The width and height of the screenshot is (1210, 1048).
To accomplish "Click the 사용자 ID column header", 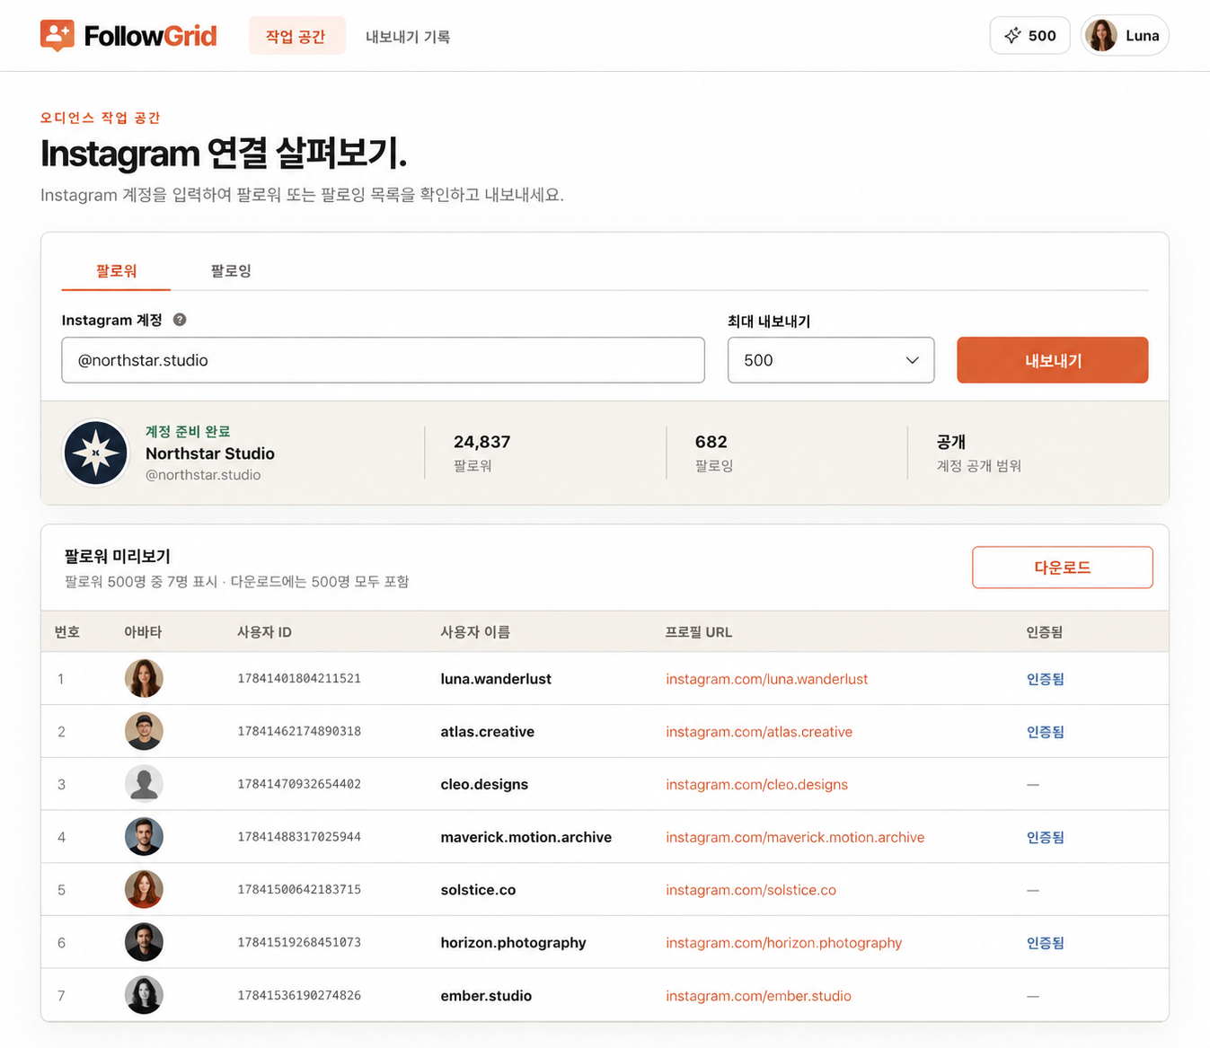I will [x=264, y=632].
